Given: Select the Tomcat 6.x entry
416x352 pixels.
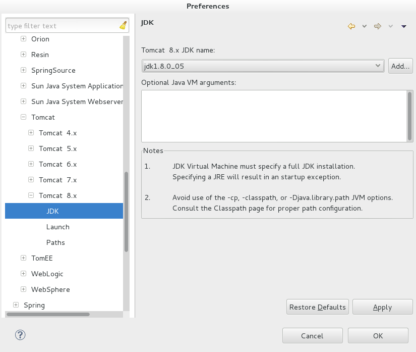Looking at the screenshot, I should (58, 165).
